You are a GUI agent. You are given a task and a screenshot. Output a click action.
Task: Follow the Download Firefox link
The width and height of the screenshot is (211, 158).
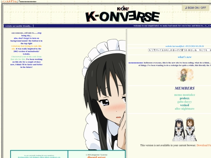click(204, 145)
